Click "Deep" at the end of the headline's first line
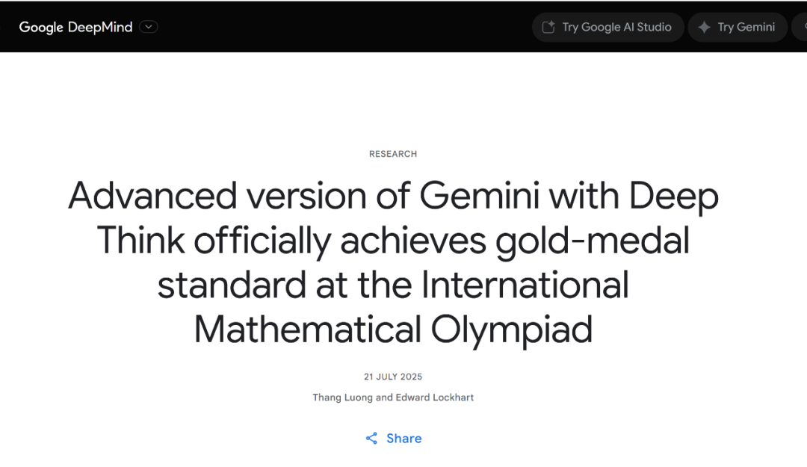Screen dimensions: 807x467 click(x=673, y=197)
